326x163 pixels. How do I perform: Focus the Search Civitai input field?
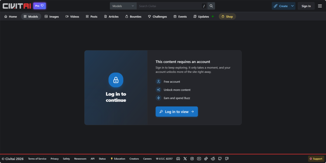[x=169, y=6]
